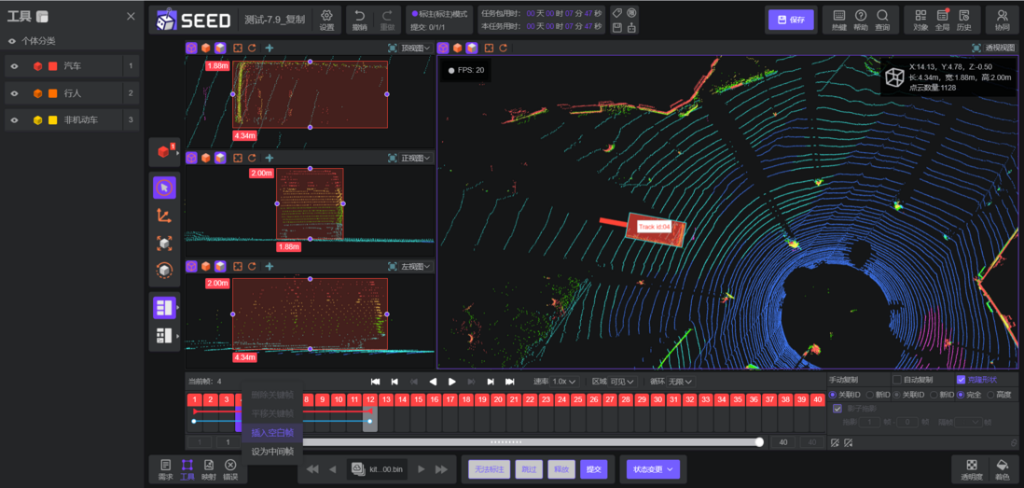
Task: Click the 着色 coloring paint bucket icon
Action: 1001,465
